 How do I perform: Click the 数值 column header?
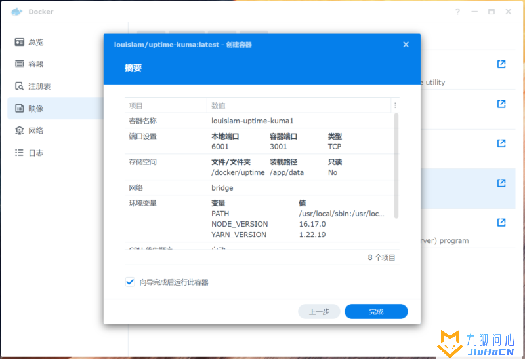[299, 105]
